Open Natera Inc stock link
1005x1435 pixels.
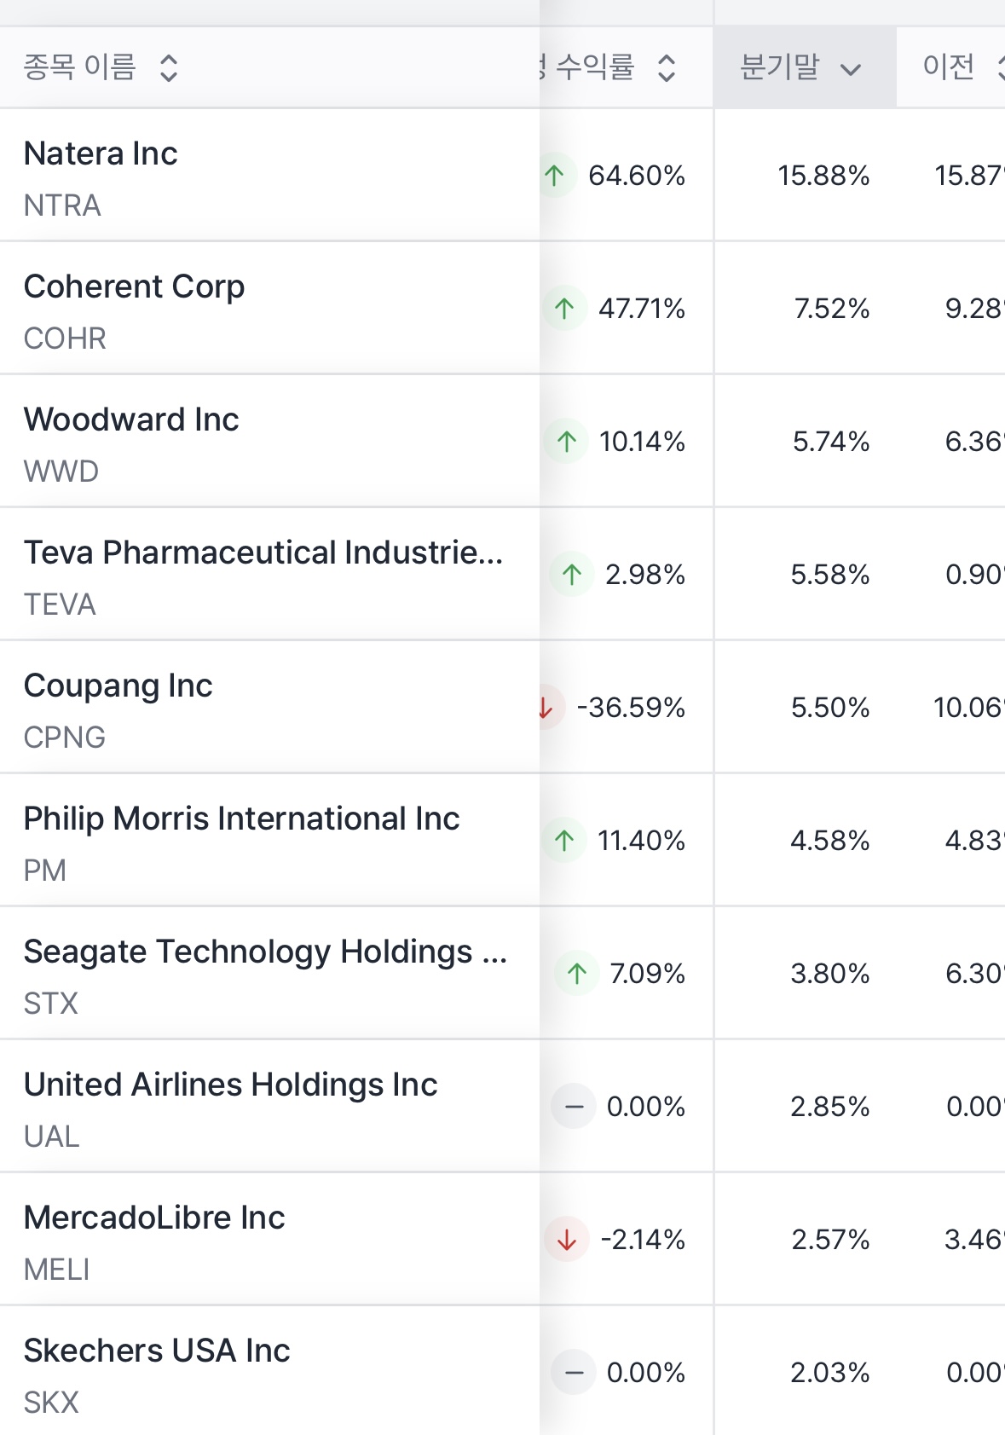click(101, 154)
